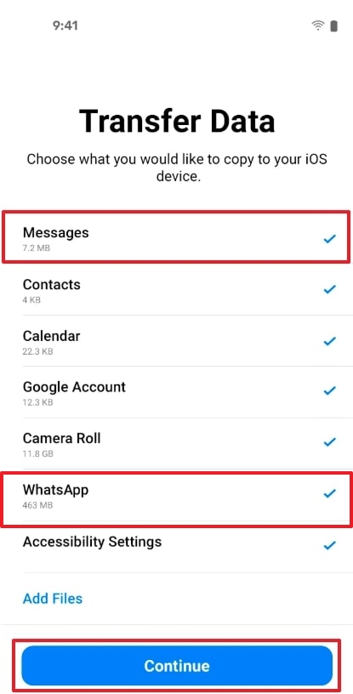Tap the Transfer Data heading
The image size is (353, 694).
[x=177, y=121]
